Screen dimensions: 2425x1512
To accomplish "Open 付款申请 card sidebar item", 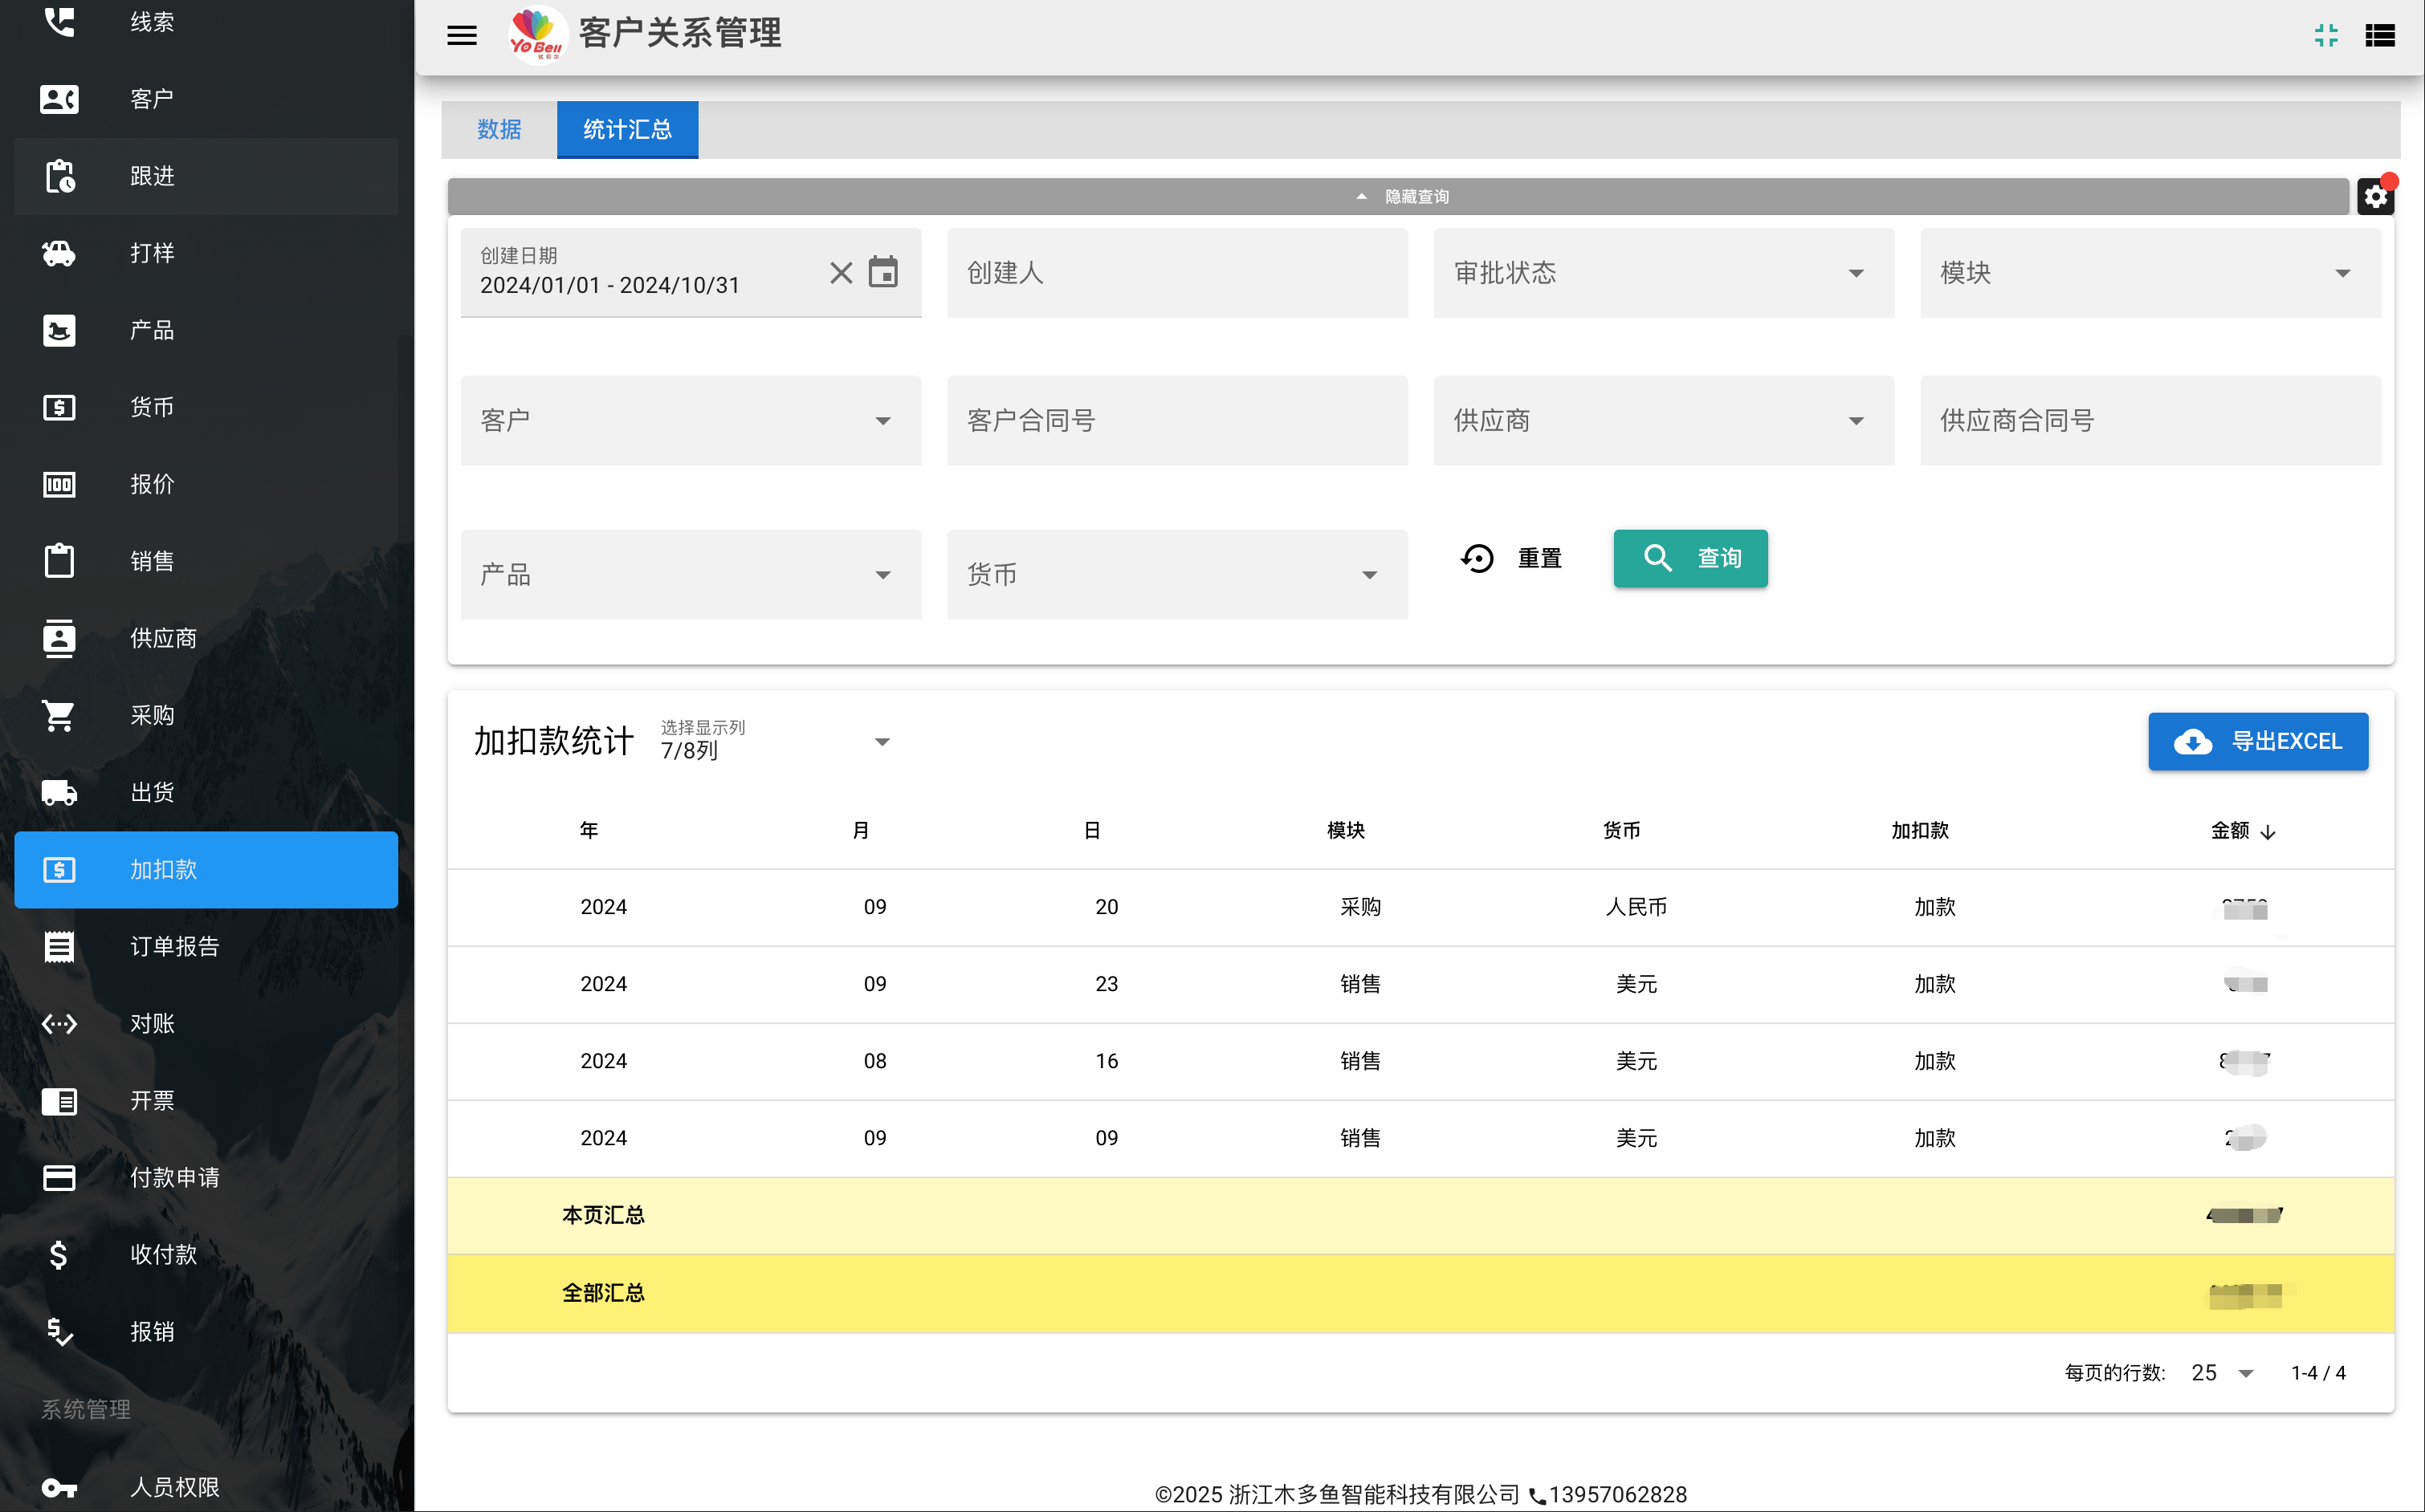I will pos(206,1177).
